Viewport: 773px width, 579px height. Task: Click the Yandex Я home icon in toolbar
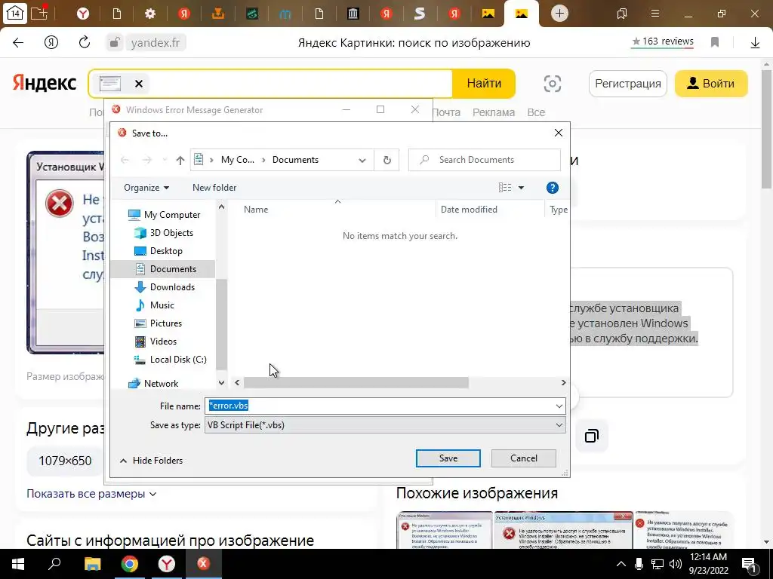click(51, 42)
